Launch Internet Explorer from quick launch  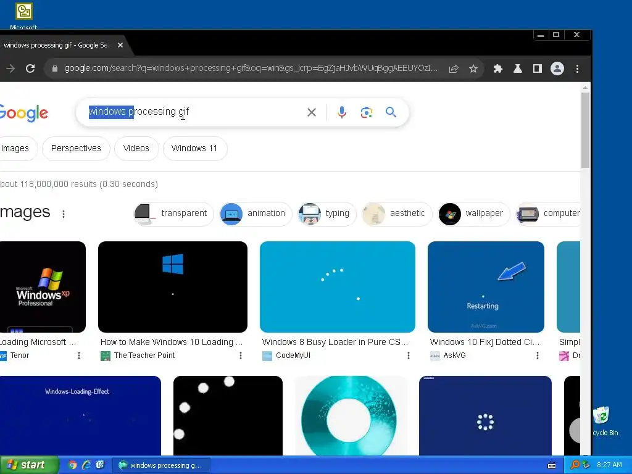[86, 465]
